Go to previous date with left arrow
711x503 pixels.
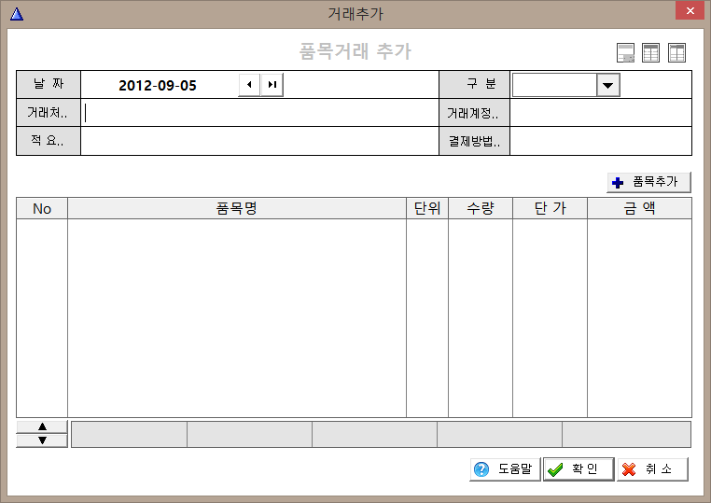[x=249, y=85]
